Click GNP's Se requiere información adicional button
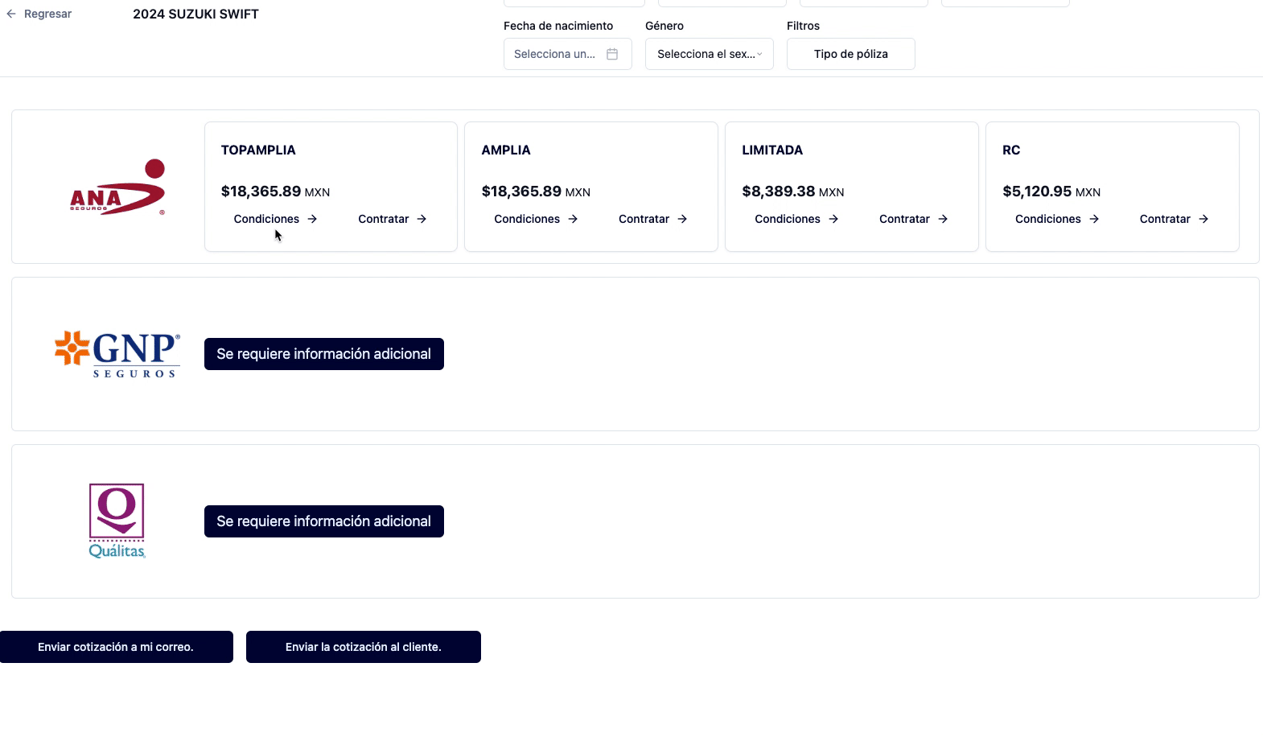Viewport: 1263px width, 737px height. pos(324,354)
